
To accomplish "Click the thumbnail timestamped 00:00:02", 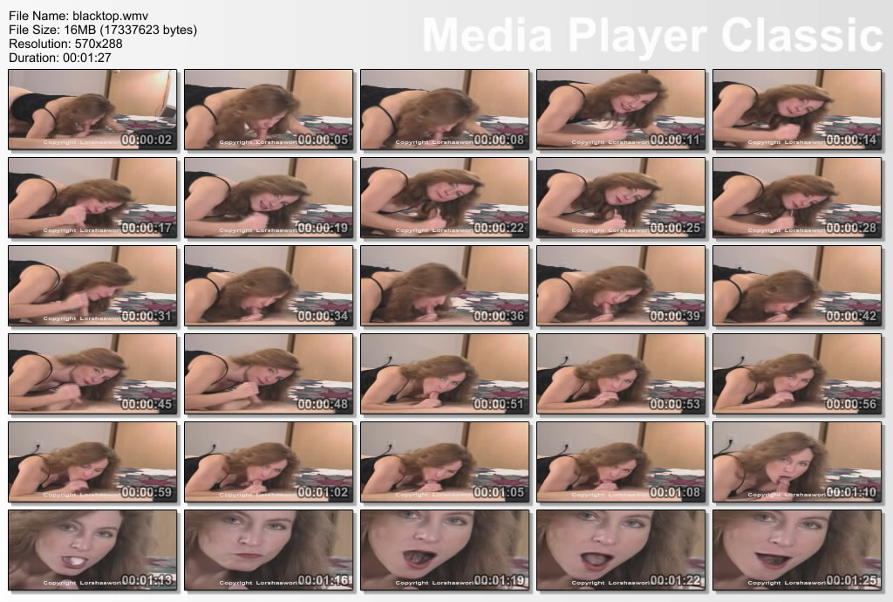I will pyautogui.click(x=92, y=110).
